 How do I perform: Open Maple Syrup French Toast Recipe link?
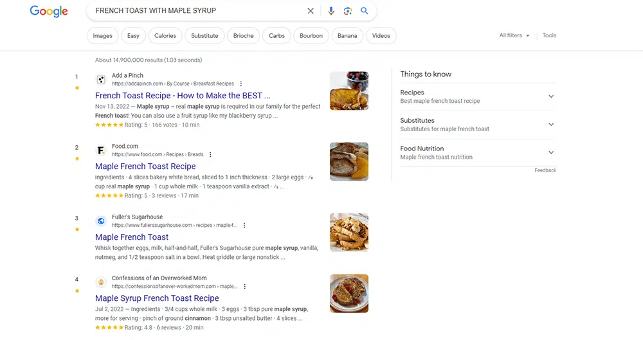[157, 298]
